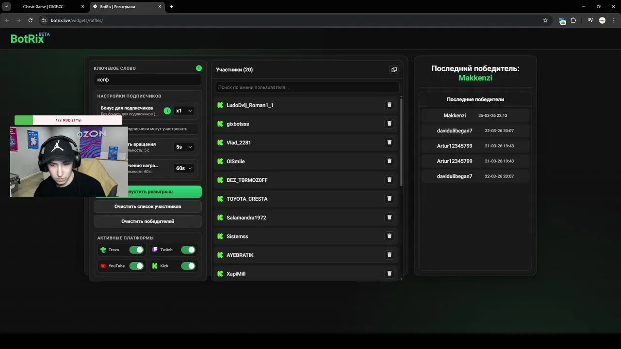Click info icon beside subscriber bonus
The width and height of the screenshot is (621, 349).
click(167, 111)
